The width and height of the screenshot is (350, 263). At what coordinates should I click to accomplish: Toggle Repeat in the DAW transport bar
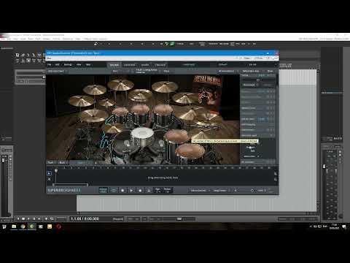click(x=52, y=218)
